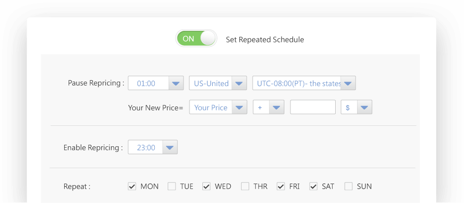This screenshot has width=464, height=203.
Task: Uncheck the MON repeat checkbox
Action: point(132,187)
